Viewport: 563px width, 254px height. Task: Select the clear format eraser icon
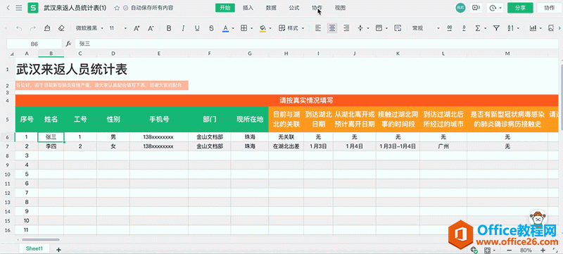click(62, 28)
